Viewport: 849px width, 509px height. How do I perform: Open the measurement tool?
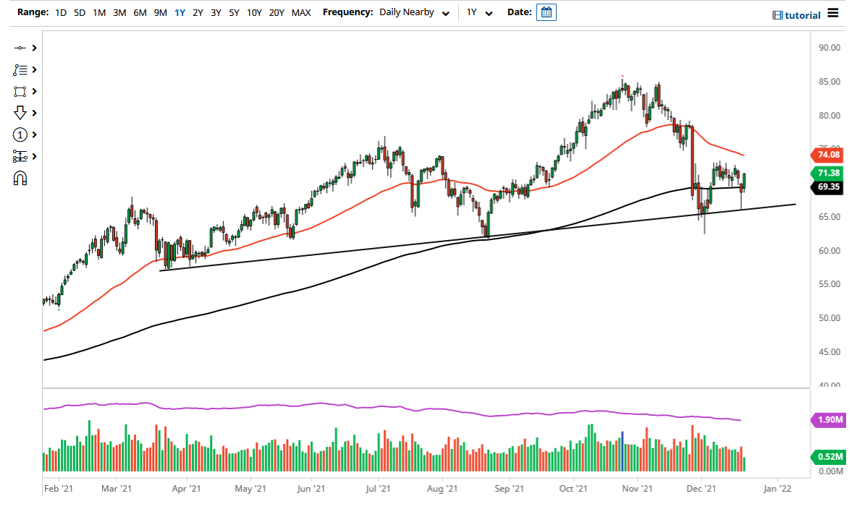point(20,156)
